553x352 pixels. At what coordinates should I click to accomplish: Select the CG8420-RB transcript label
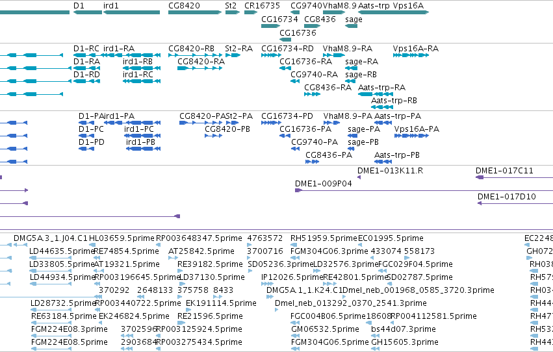coord(191,48)
